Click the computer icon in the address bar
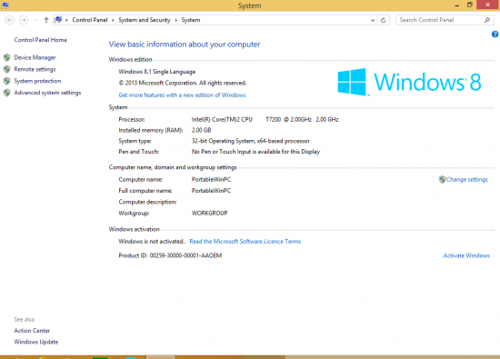This screenshot has height=359, width=500. [58, 20]
